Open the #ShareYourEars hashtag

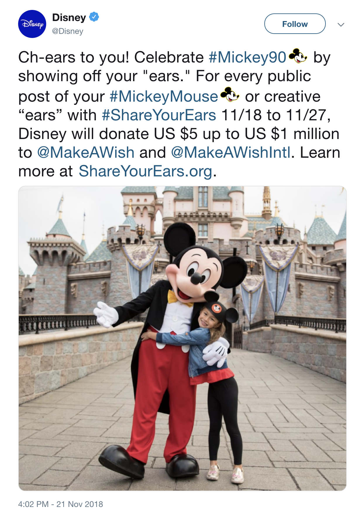(x=159, y=115)
